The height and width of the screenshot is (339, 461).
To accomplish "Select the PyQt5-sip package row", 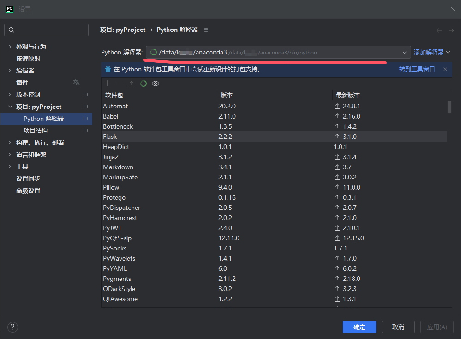I will click(274, 238).
